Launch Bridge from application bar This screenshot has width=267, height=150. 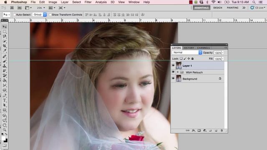pos(12,7)
